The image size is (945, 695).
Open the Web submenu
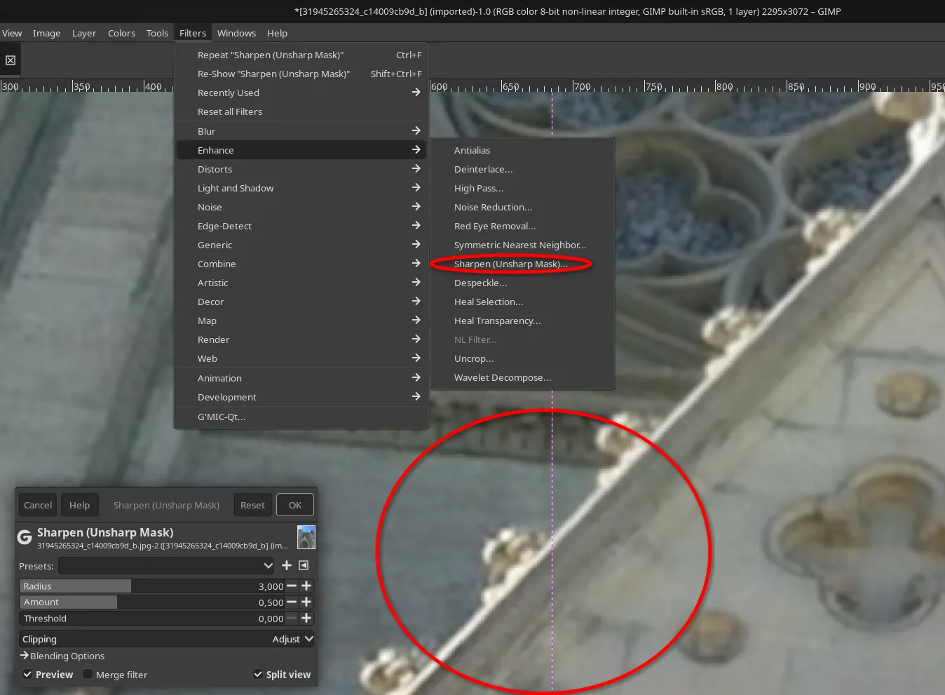click(x=301, y=358)
